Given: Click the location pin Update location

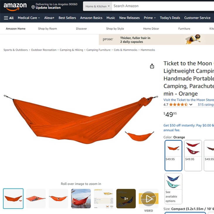Looking at the screenshot, I should 46,6.
